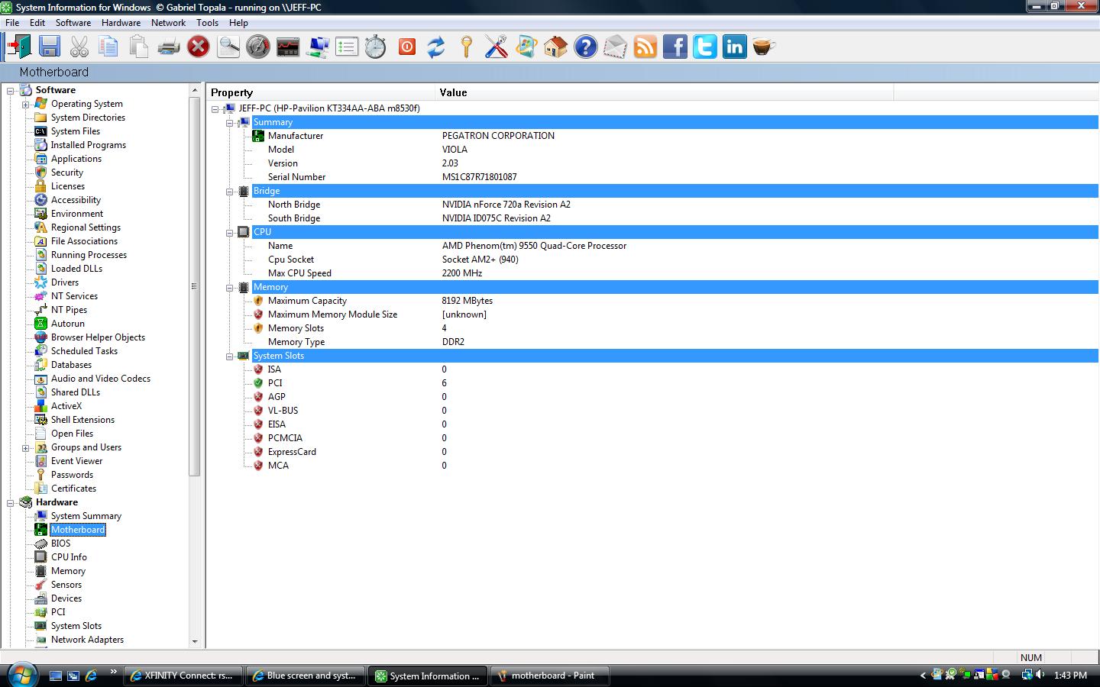Select BIOS under Hardware
The image size is (1100, 687).
click(x=60, y=543)
